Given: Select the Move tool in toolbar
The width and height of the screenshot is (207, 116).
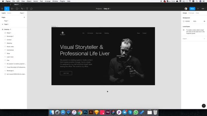Looking at the screenshot, I should point(6,9).
